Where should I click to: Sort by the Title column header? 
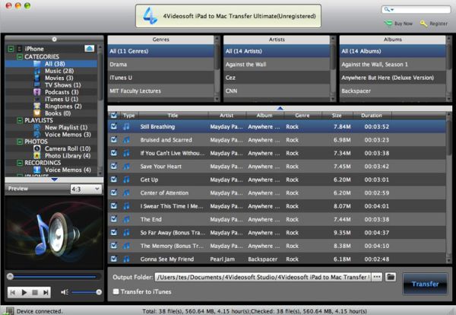[173, 116]
